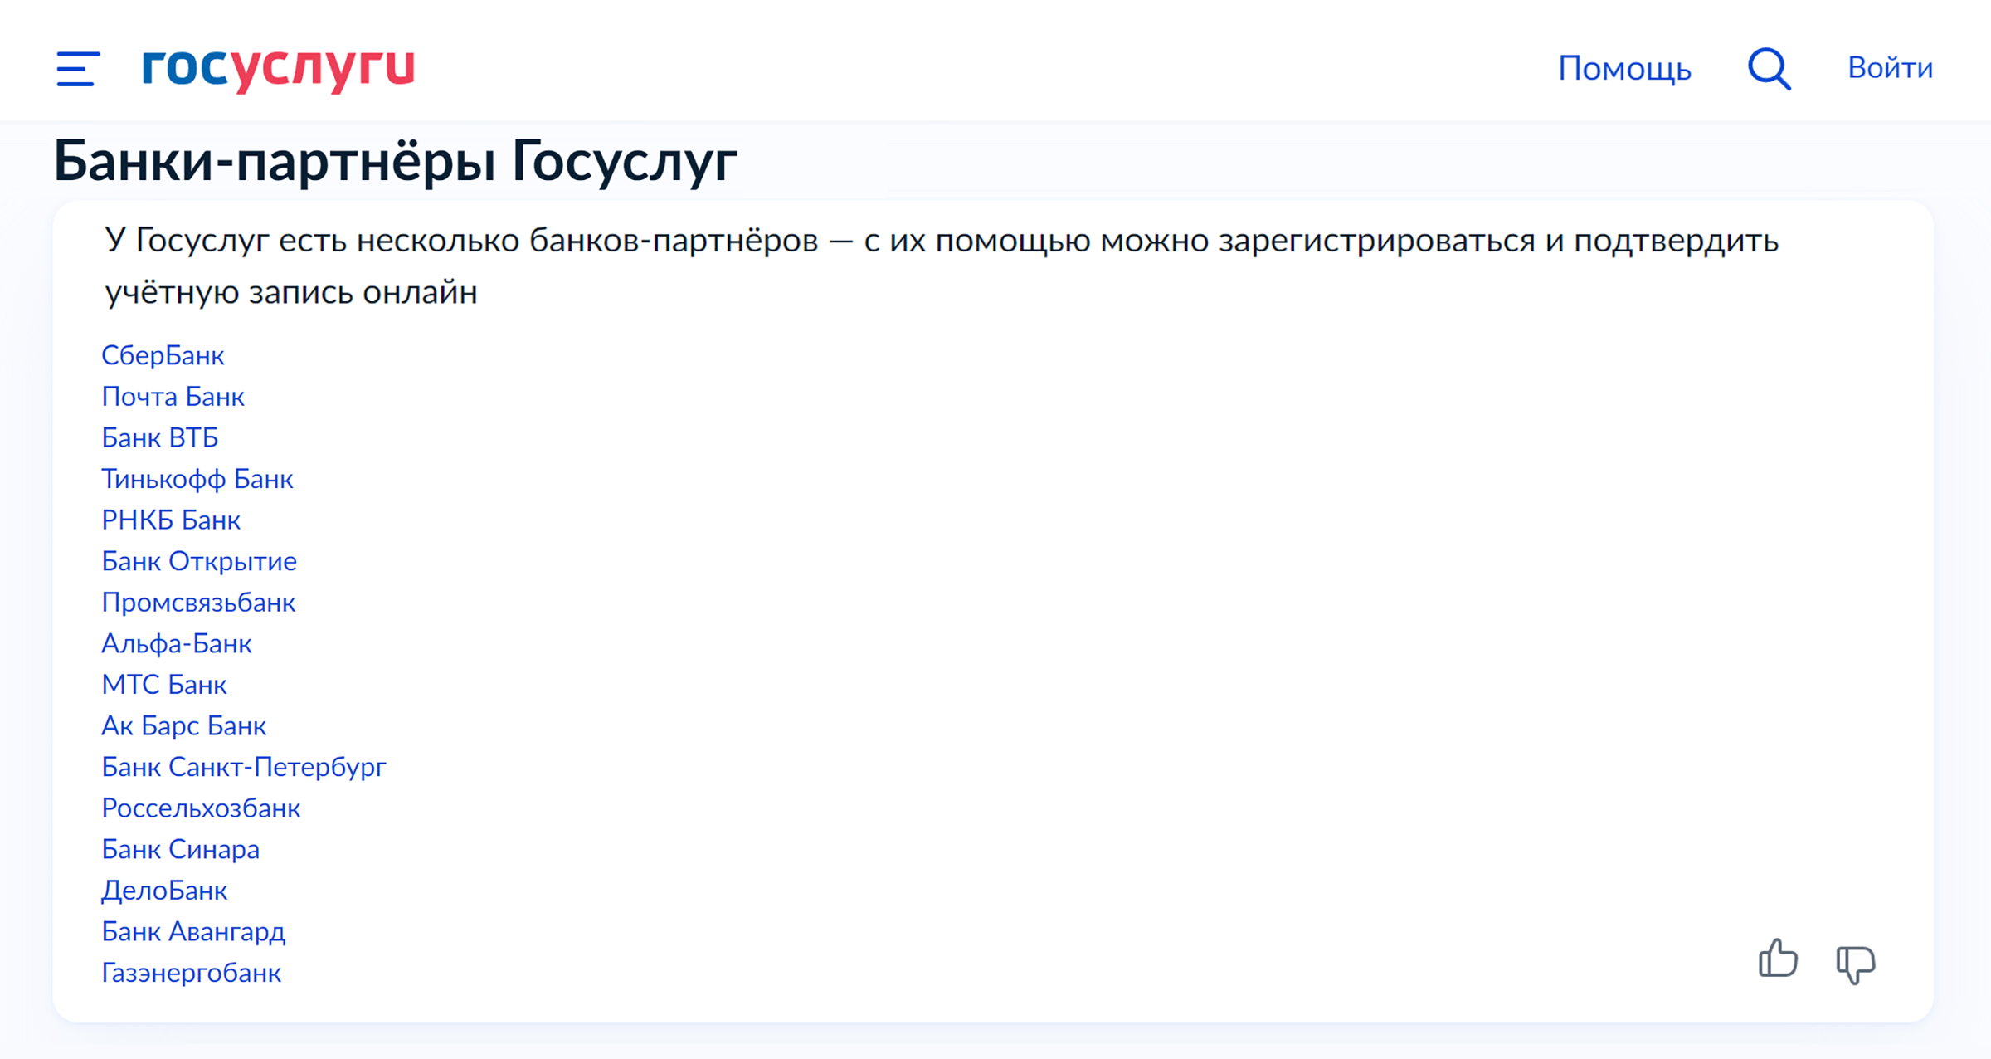
Task: Open the Почта Банк link
Action: pos(173,397)
